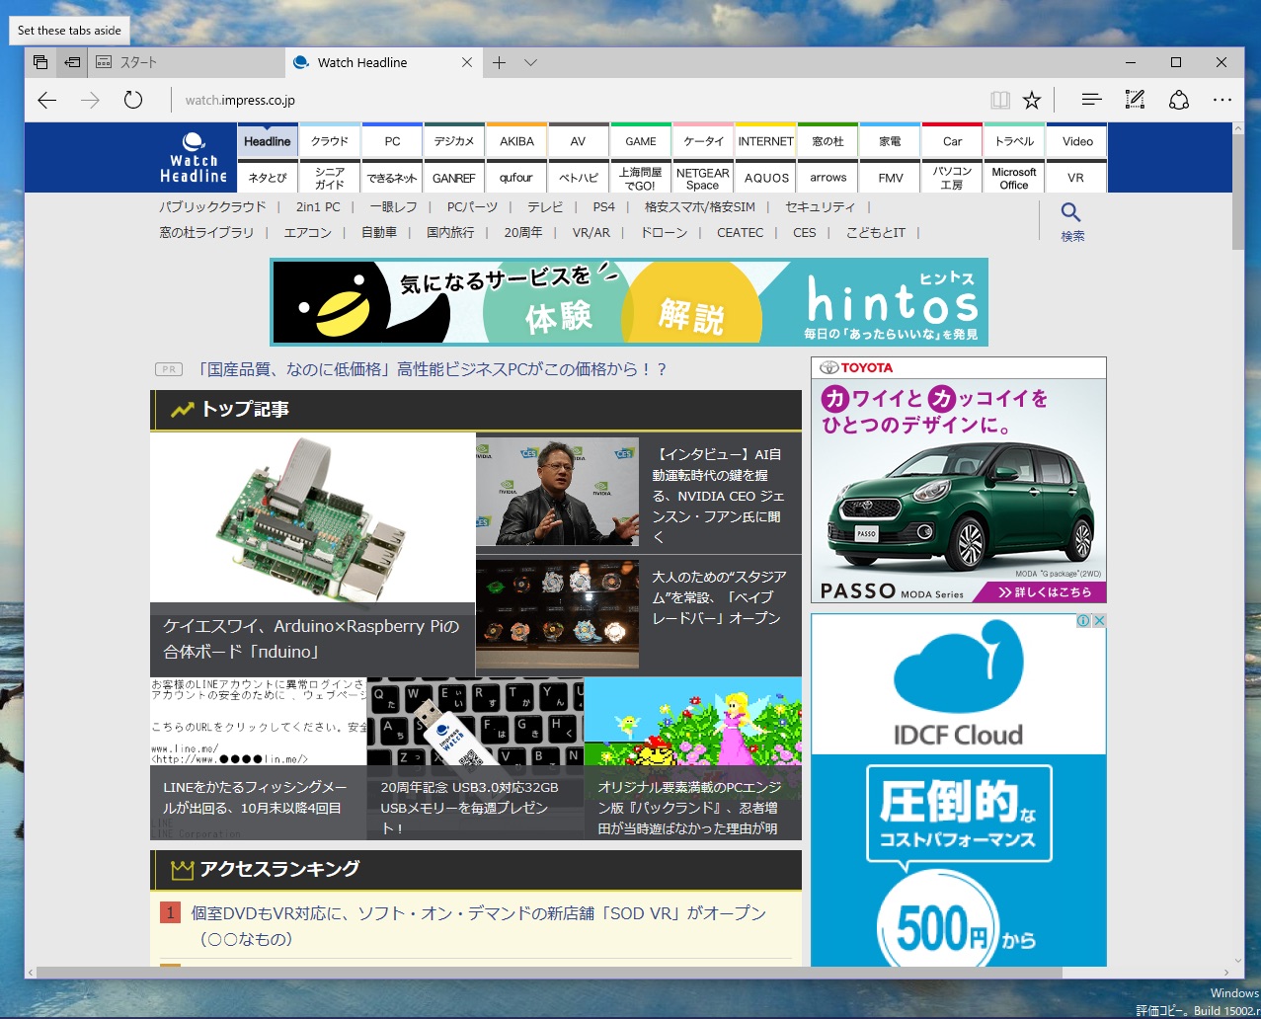Click the Watch Headline site logo

194,158
